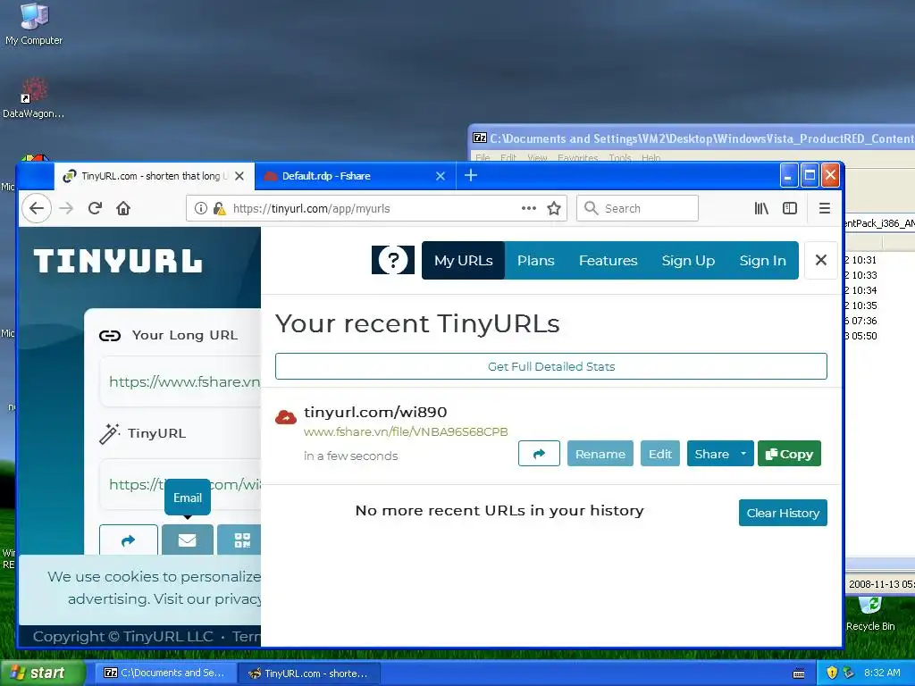Open the View menu in 7-Zip window
The width and height of the screenshot is (915, 686).
point(537,157)
